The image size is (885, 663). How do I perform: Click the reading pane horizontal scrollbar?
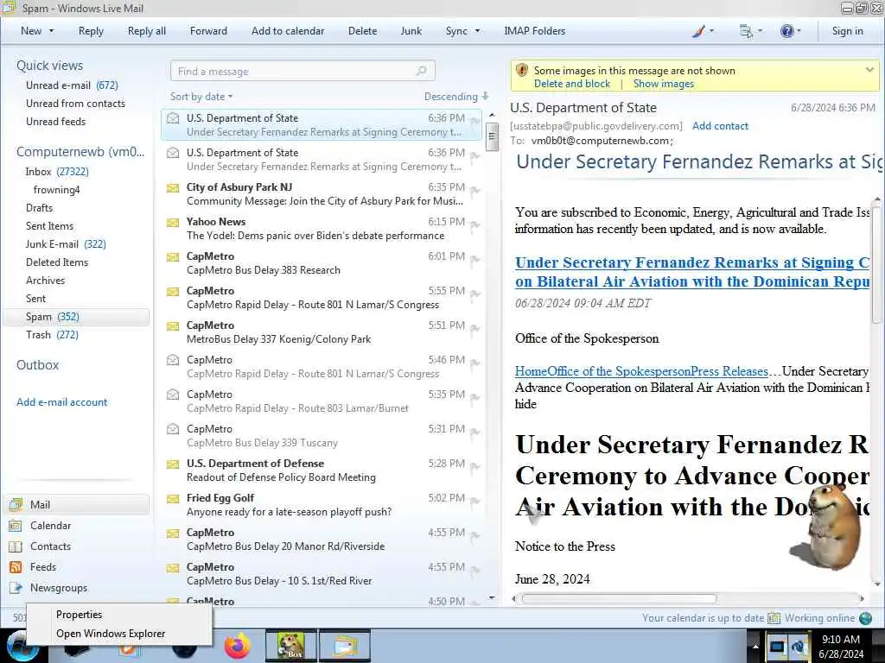tap(619, 599)
